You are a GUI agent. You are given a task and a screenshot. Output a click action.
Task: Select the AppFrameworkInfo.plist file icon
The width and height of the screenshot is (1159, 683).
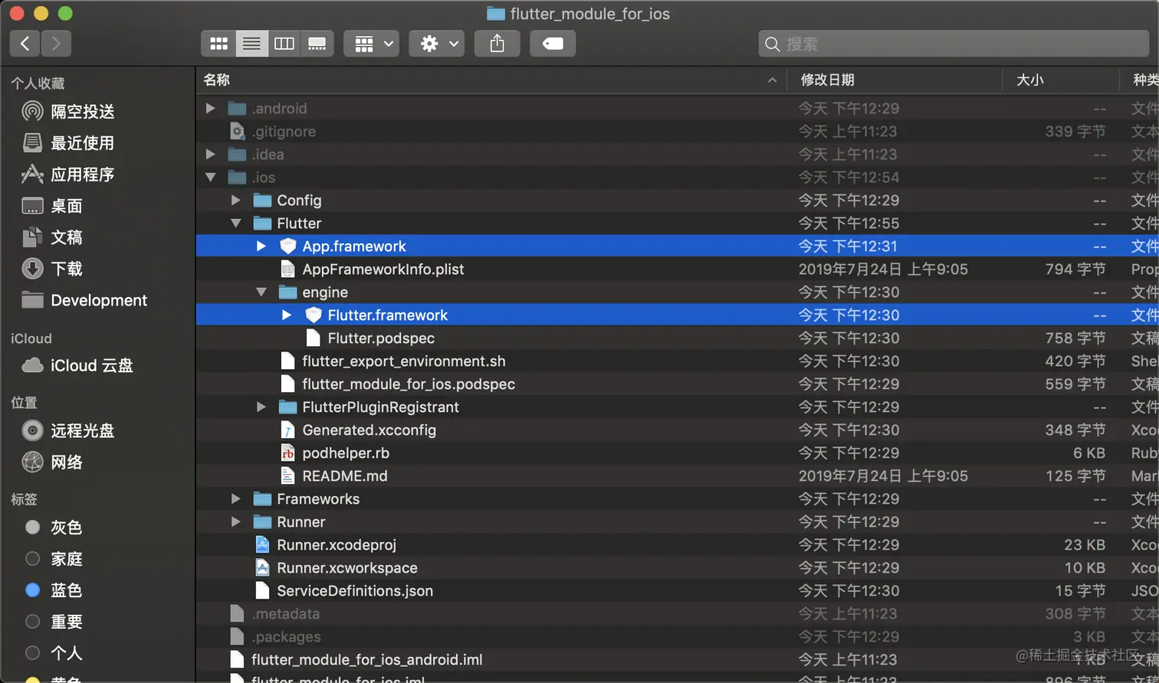coord(287,270)
